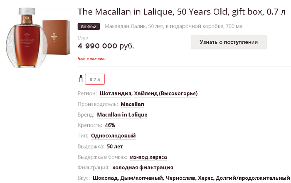Select the Односолодовый type link

click(113, 136)
